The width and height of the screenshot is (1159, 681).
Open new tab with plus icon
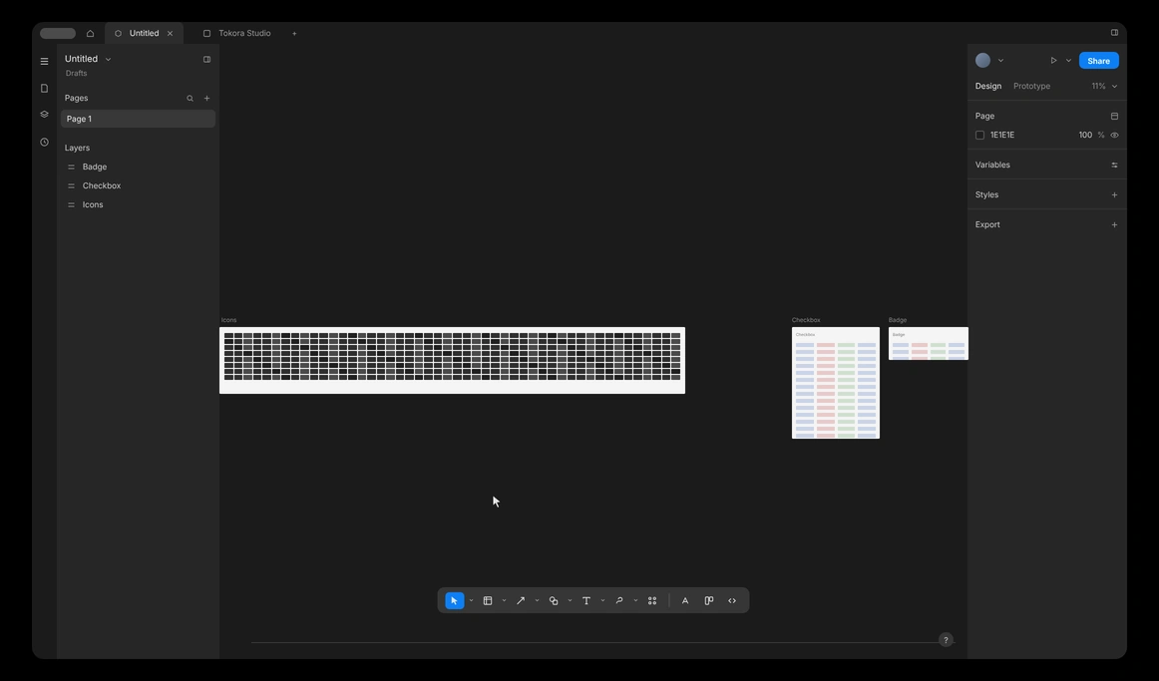coord(294,33)
